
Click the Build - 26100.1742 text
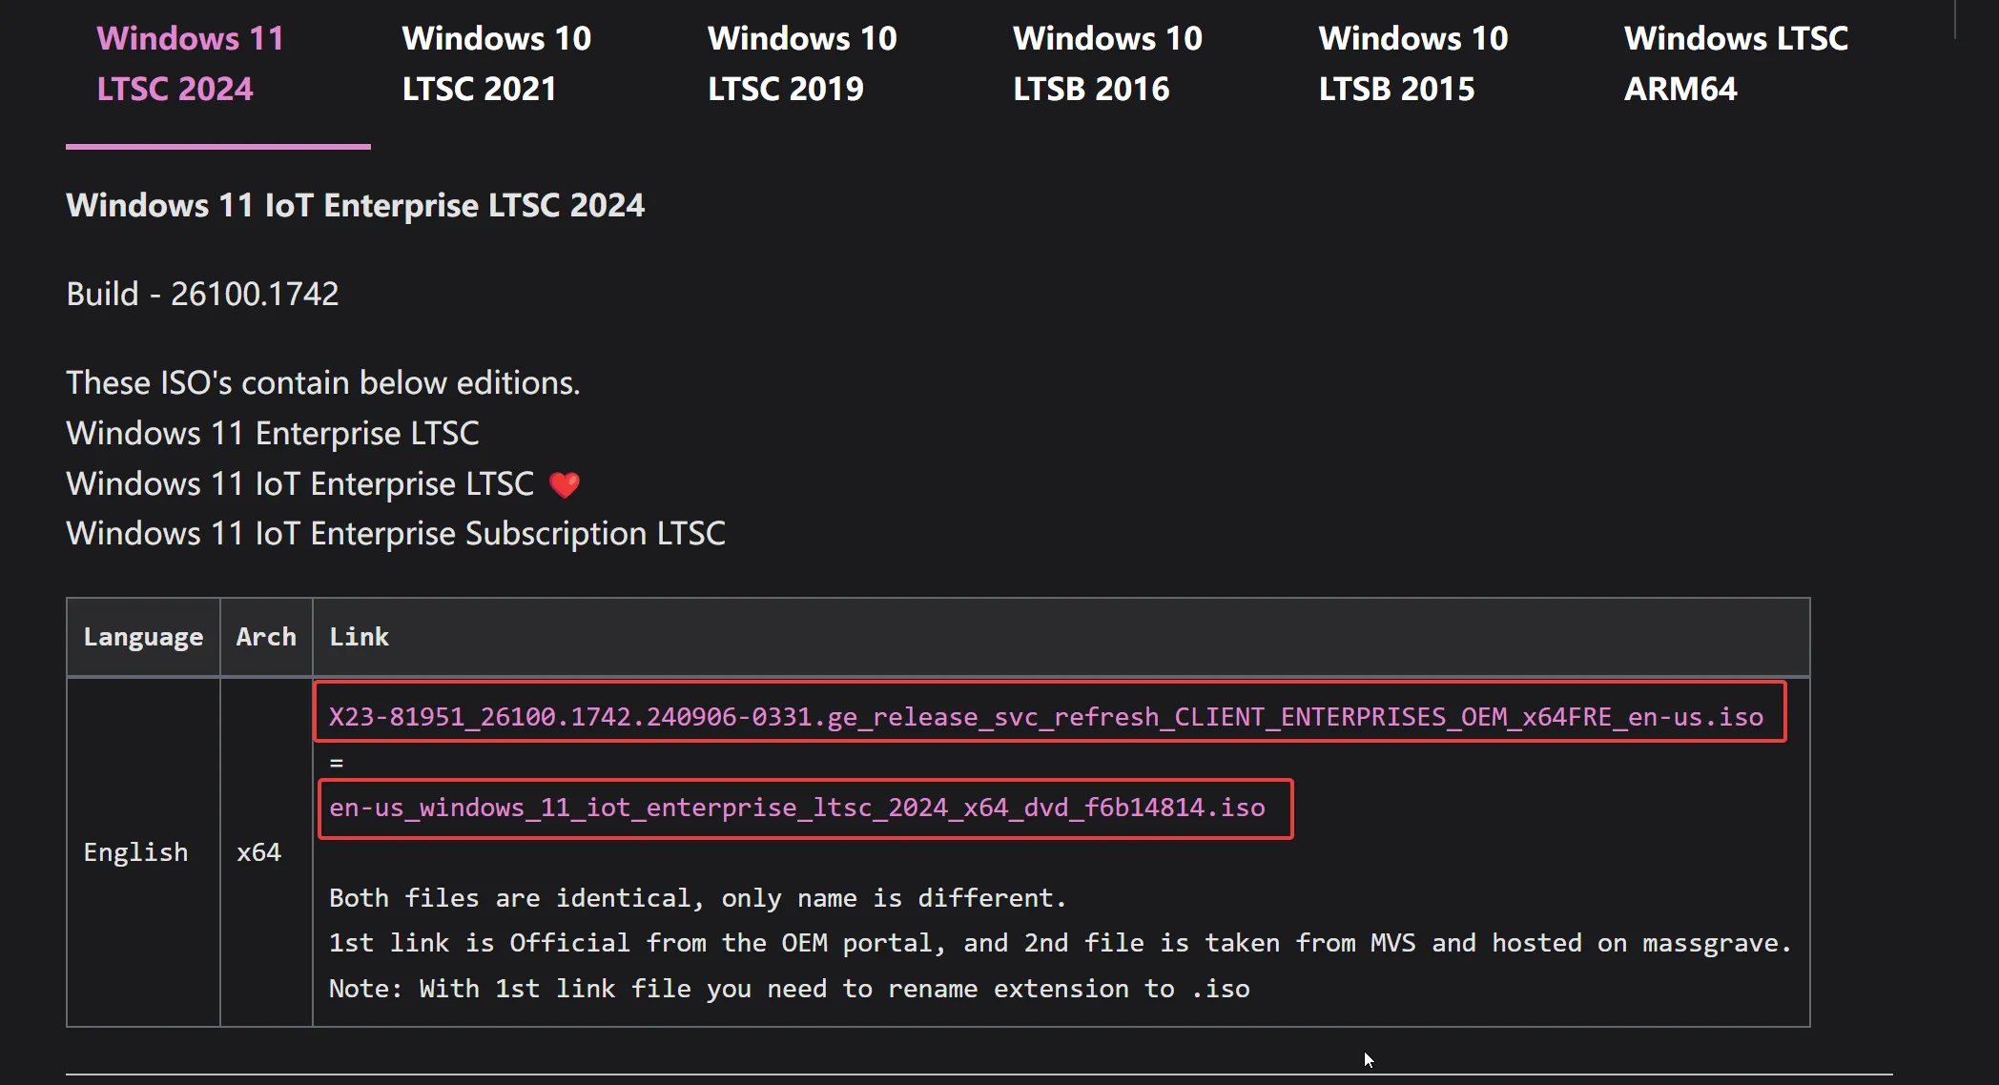(202, 294)
